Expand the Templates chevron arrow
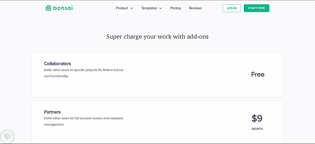The width and height of the screenshot is (315, 144). (161, 8)
